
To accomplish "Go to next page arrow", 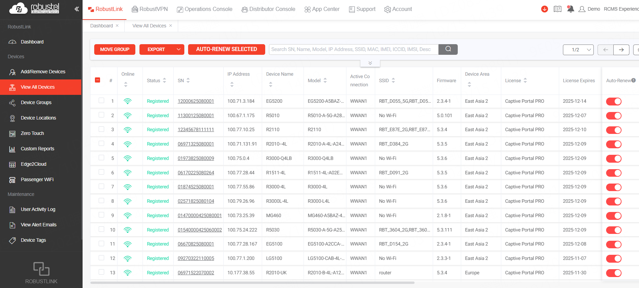I will coord(621,50).
